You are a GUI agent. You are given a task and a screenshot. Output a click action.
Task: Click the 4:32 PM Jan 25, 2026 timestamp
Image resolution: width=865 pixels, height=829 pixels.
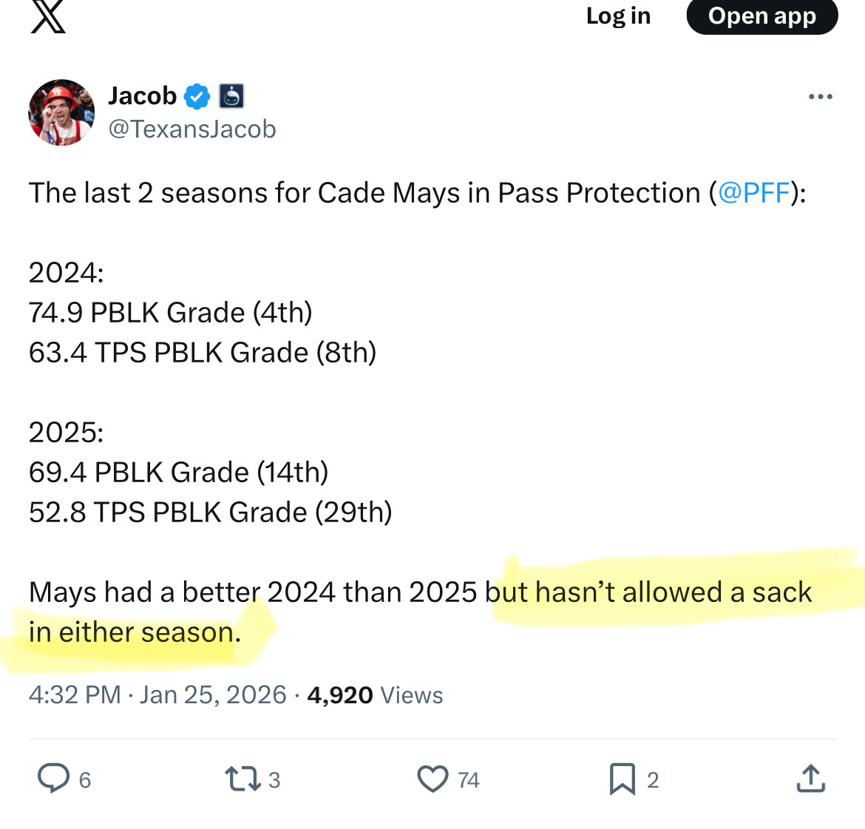click(157, 695)
